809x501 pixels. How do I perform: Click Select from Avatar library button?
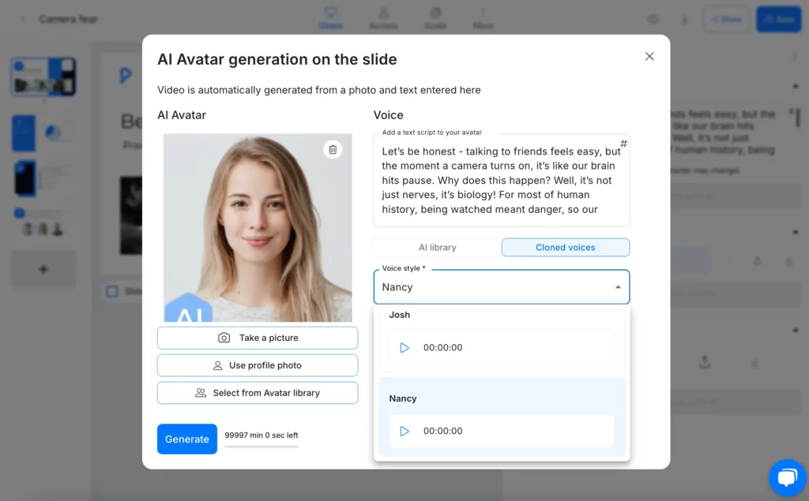[258, 393]
